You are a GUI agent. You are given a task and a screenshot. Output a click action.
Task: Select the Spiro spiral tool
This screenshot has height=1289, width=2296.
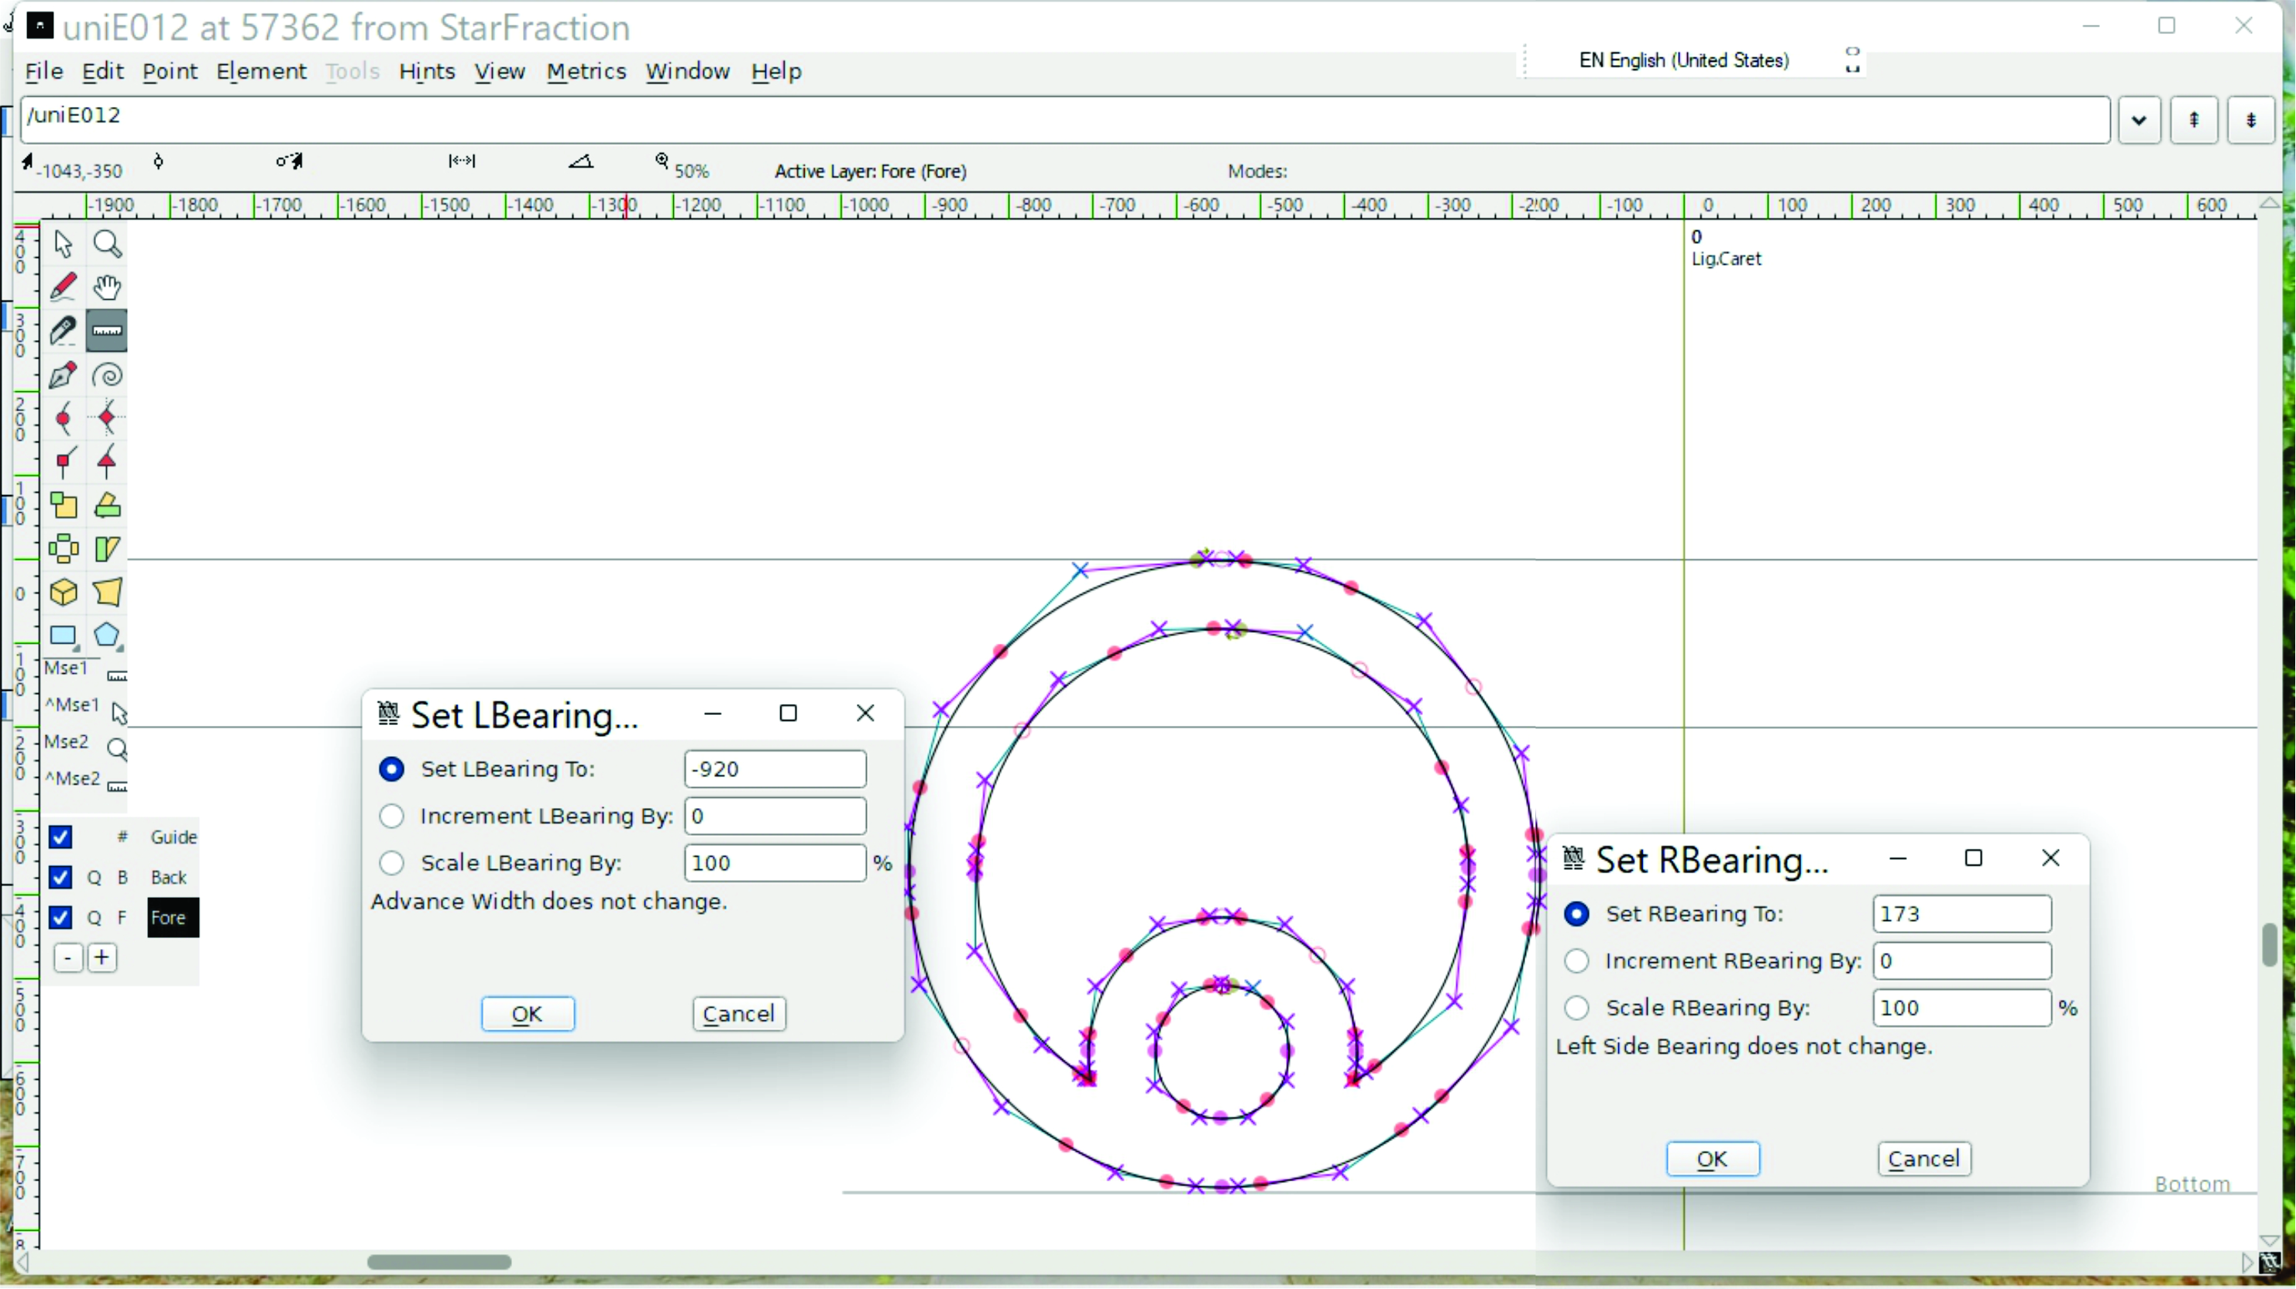[x=108, y=375]
